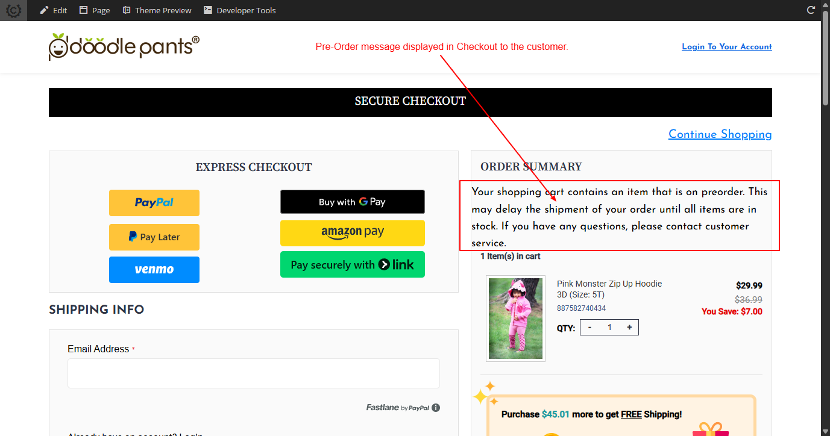Click the quantity value field
The height and width of the screenshot is (436, 830).
[609, 327]
